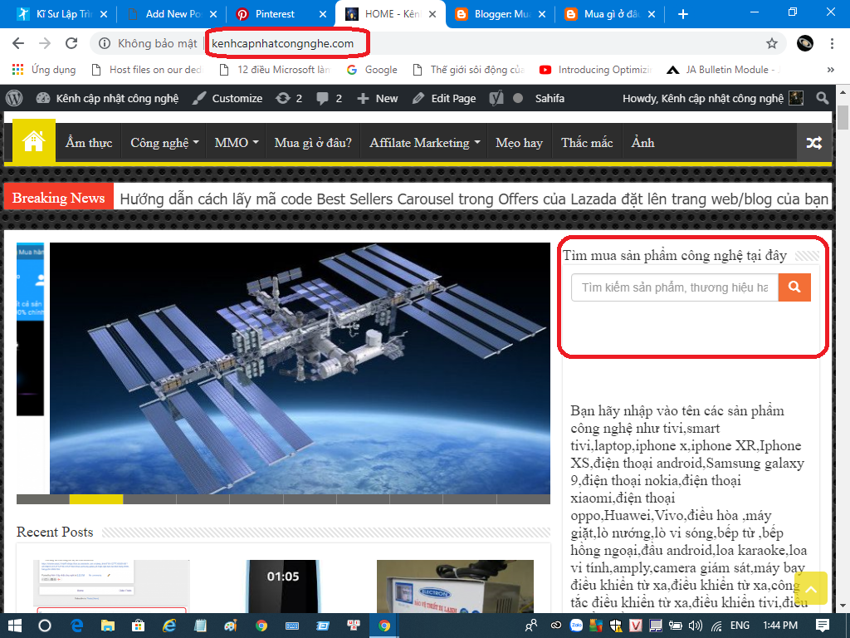Expand the MMO navigation dropdown

(x=237, y=143)
